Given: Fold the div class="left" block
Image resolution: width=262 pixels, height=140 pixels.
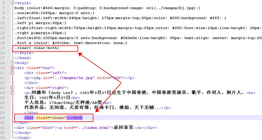Looking at the screenshot, I should 12,73.
